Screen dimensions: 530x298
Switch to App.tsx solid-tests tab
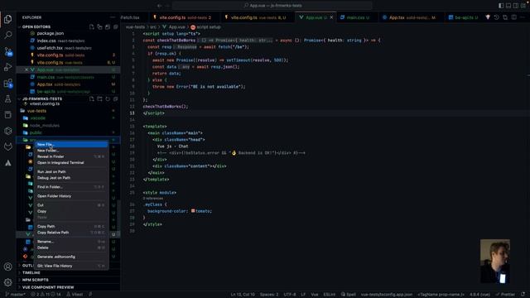pyautogui.click(x=412, y=17)
